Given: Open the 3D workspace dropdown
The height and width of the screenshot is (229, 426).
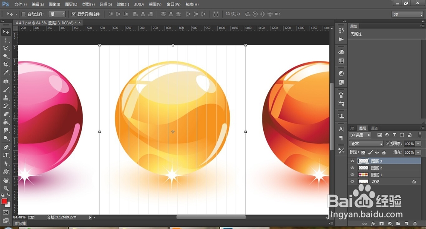Looking at the screenshot, I should (408, 14).
